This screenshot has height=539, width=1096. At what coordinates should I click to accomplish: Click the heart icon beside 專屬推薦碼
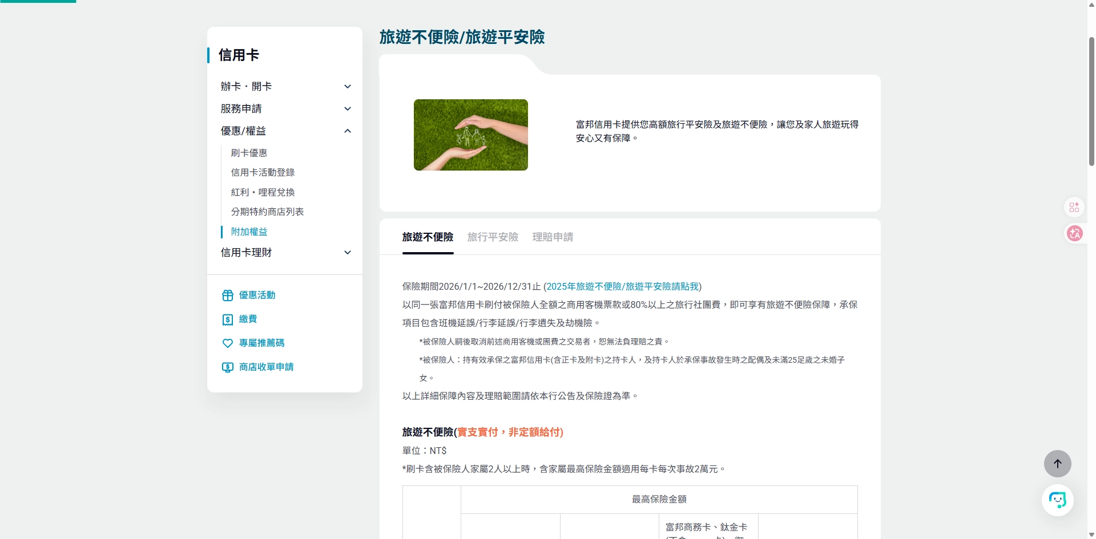227,343
